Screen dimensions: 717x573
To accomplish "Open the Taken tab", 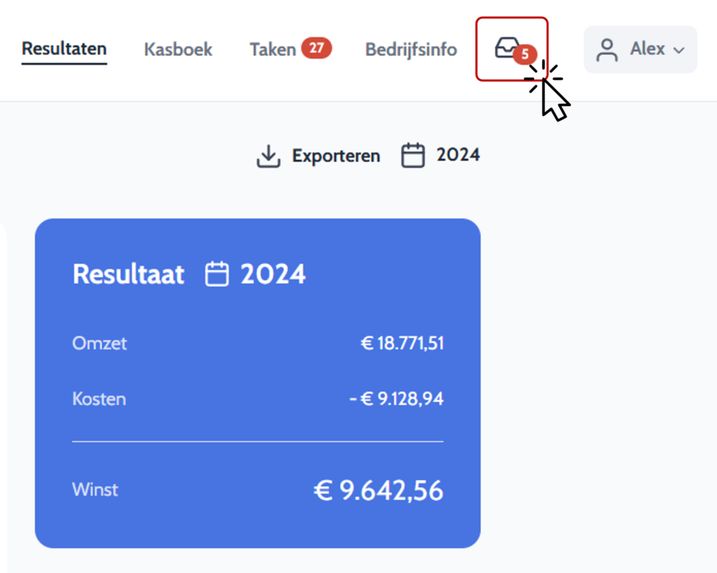I will (x=273, y=50).
